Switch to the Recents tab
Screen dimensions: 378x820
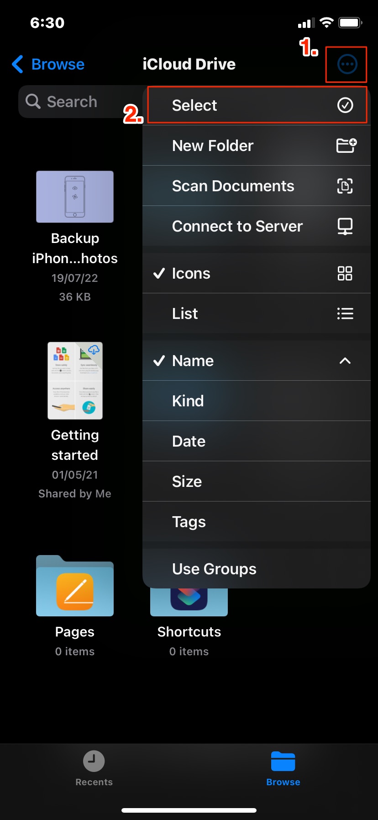pos(94,769)
